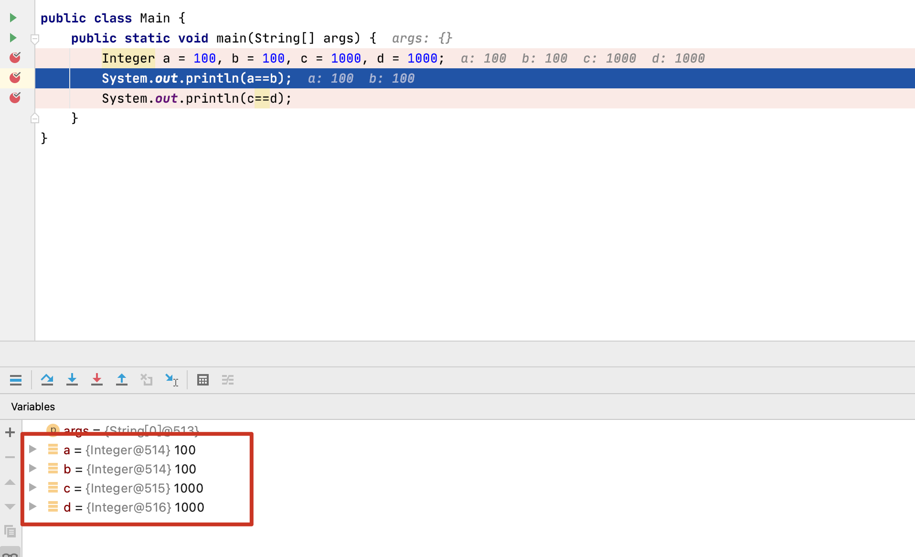The height and width of the screenshot is (557, 915).
Task: Click the Step Into debugger icon
Action: (72, 380)
